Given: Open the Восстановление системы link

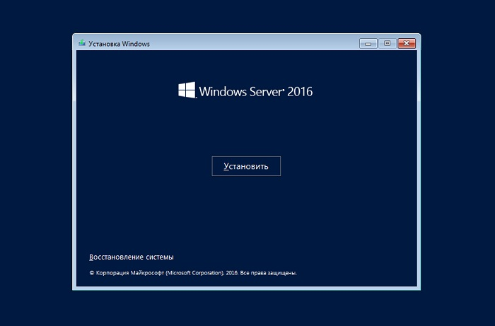Looking at the screenshot, I should point(132,257).
